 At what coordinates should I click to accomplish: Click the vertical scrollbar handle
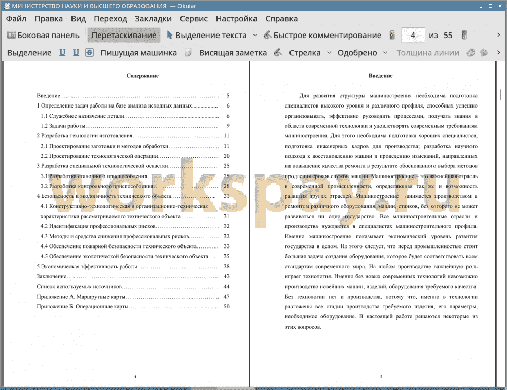point(502,95)
